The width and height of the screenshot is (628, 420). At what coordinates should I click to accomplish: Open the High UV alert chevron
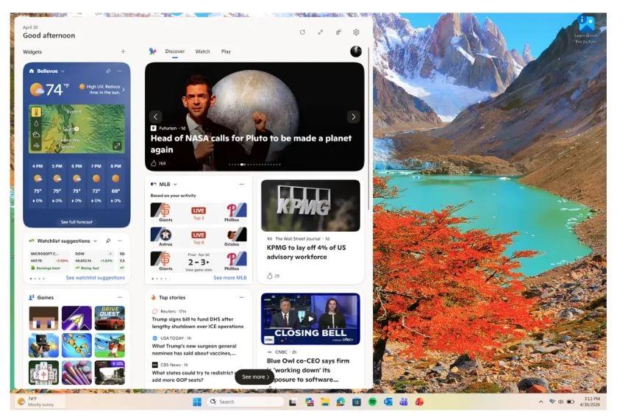click(124, 90)
